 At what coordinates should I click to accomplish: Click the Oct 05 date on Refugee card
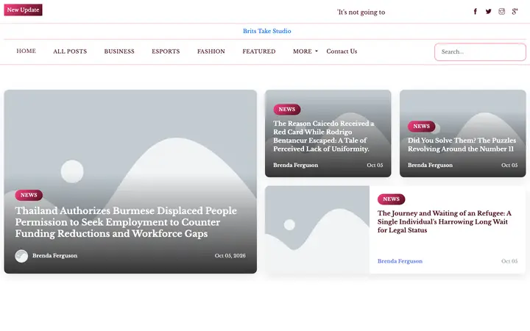pyautogui.click(x=509, y=261)
